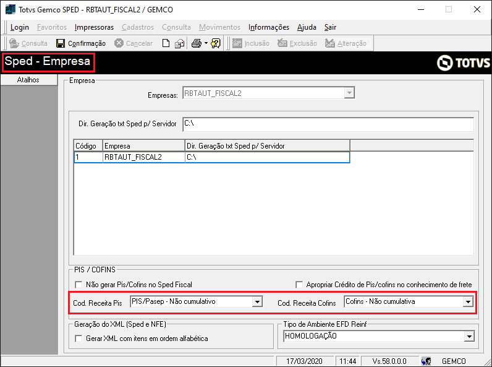Viewport: 492px width, 367px height.
Task: Click the Inclusão toolbar icon
Action: (237, 43)
